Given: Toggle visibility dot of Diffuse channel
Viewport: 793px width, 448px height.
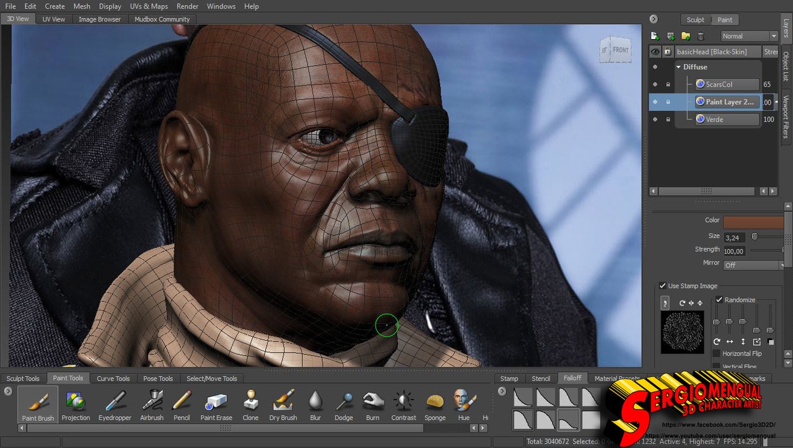Looking at the screenshot, I should 655,67.
